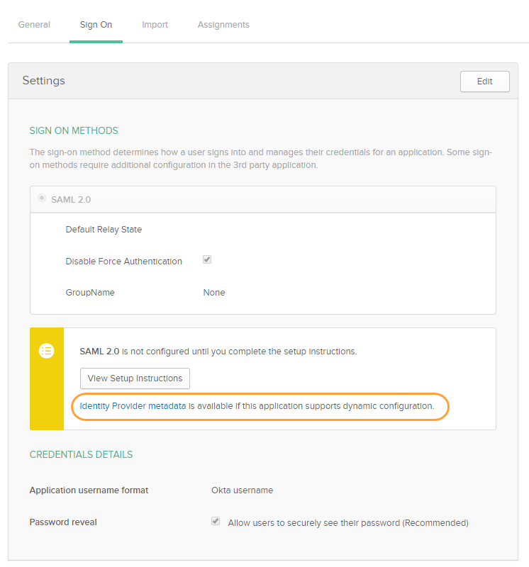Go to the Import tab

tap(155, 25)
